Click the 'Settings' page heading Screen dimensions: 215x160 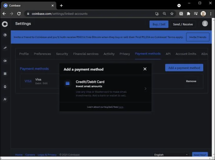[x=23, y=24]
